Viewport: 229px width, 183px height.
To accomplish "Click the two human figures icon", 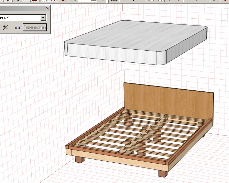I will coord(18,27).
